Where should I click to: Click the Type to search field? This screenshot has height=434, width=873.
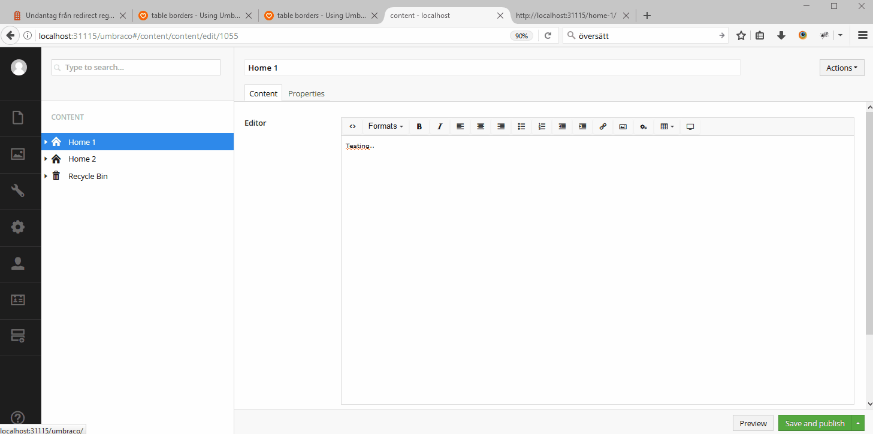(x=136, y=68)
